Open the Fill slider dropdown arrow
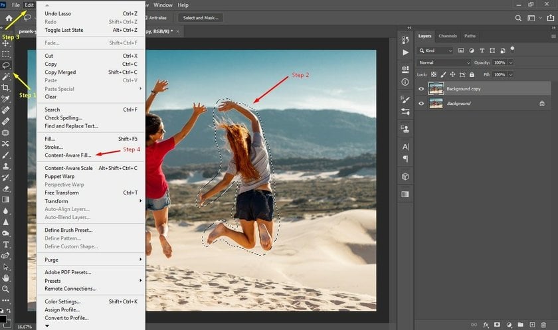The height and width of the screenshot is (330, 558). coord(511,74)
